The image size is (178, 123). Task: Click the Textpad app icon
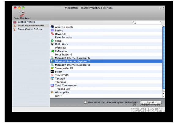point(52,78)
